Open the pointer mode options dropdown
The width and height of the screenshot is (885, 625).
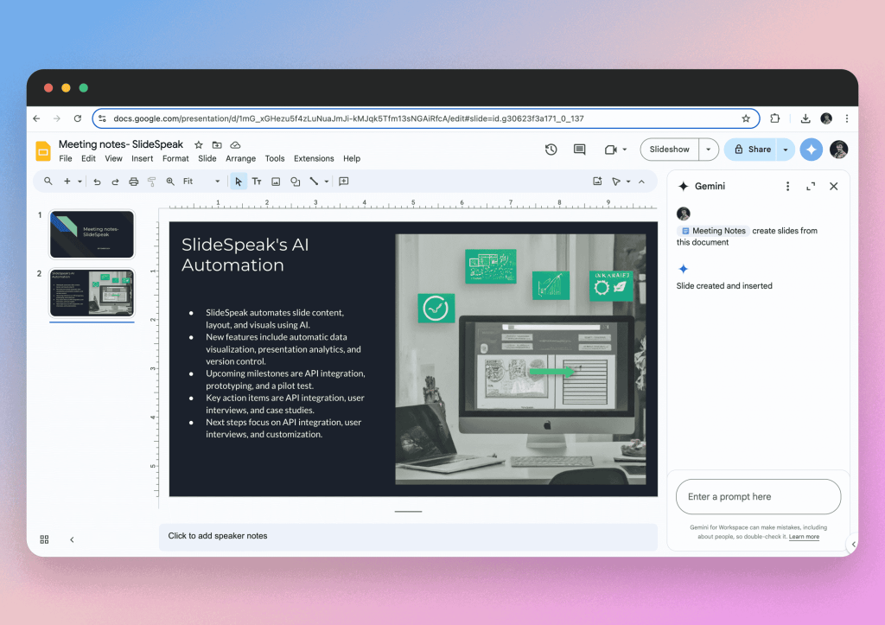click(x=628, y=182)
